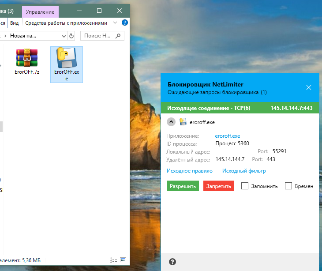Image resolution: width=322 pixels, height=271 pixels.
Task: Open the Исходное правило link
Action: [x=190, y=171]
